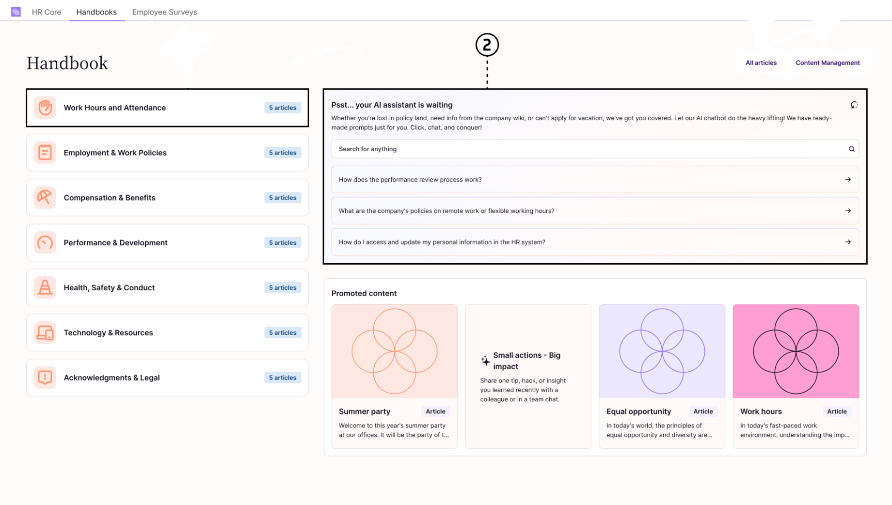Click the hand icon for Work Hours and Attendance
Screen dimensions: 892x505
45,108
